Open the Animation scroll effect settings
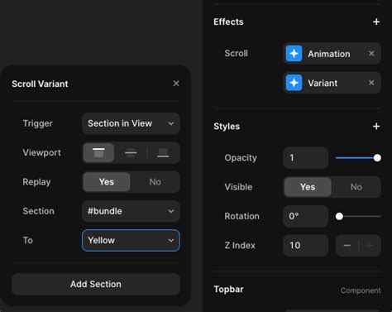Image resolution: width=392 pixels, height=312 pixels. tap(332, 54)
